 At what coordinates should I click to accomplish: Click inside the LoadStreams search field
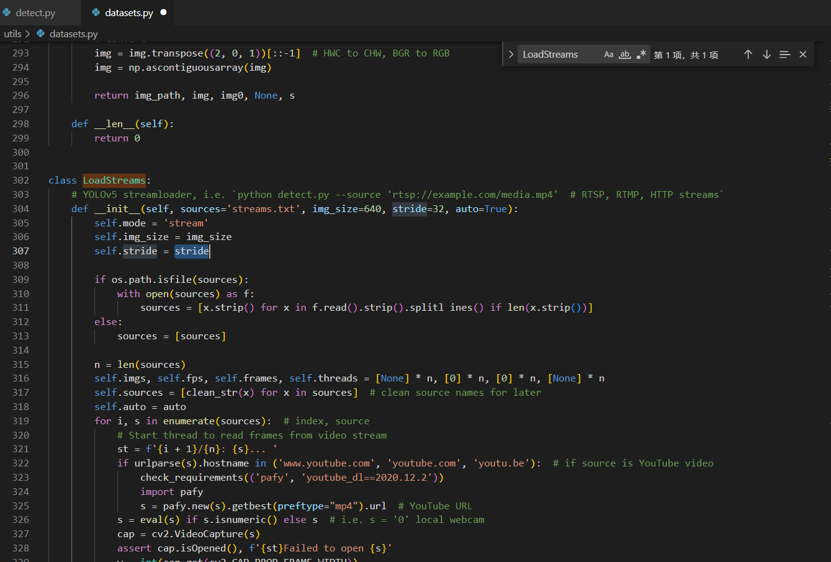tap(559, 55)
